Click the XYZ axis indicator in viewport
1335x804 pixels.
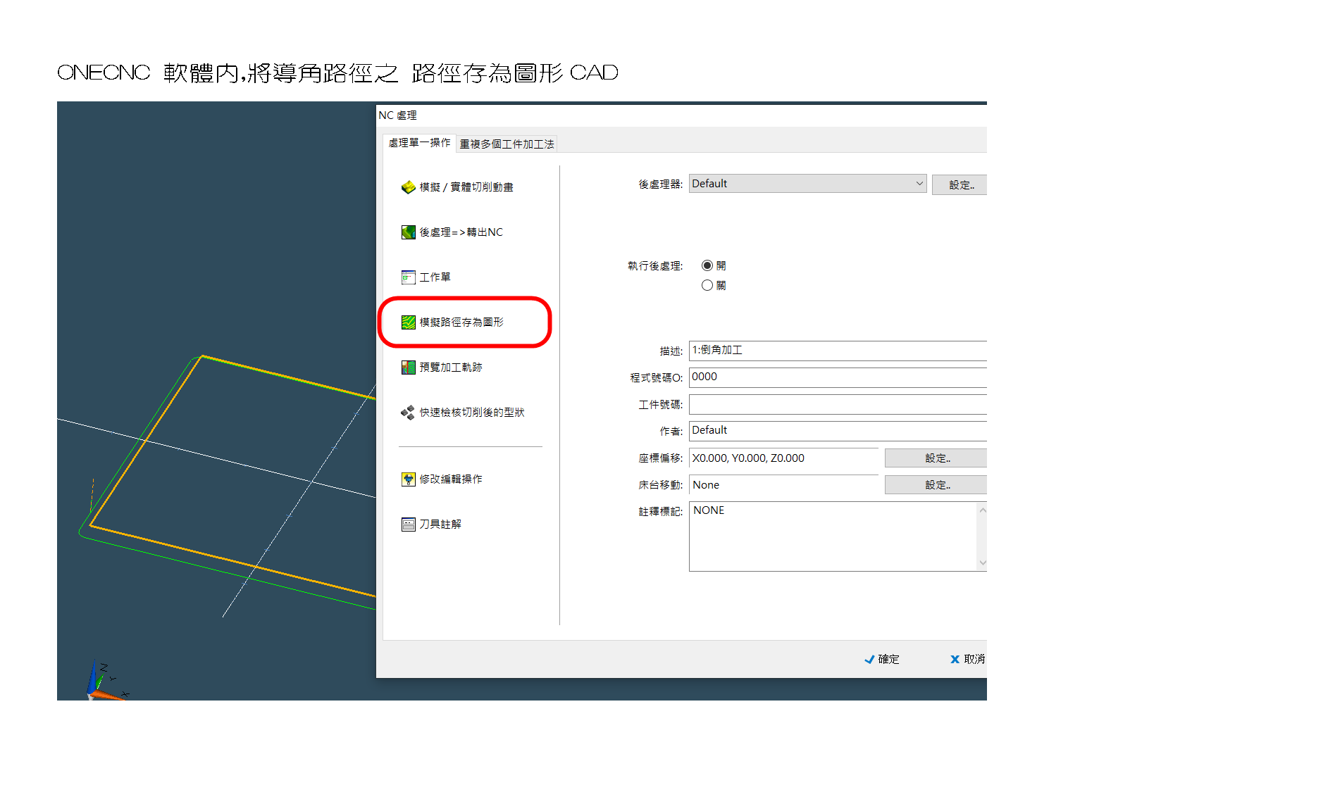(106, 680)
